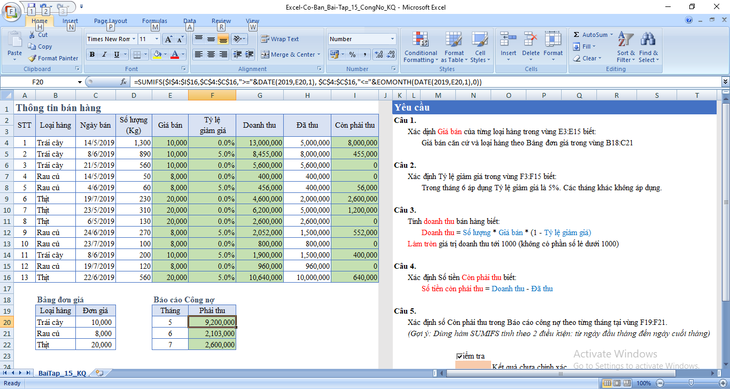Open the Number format dropdown

click(392, 39)
